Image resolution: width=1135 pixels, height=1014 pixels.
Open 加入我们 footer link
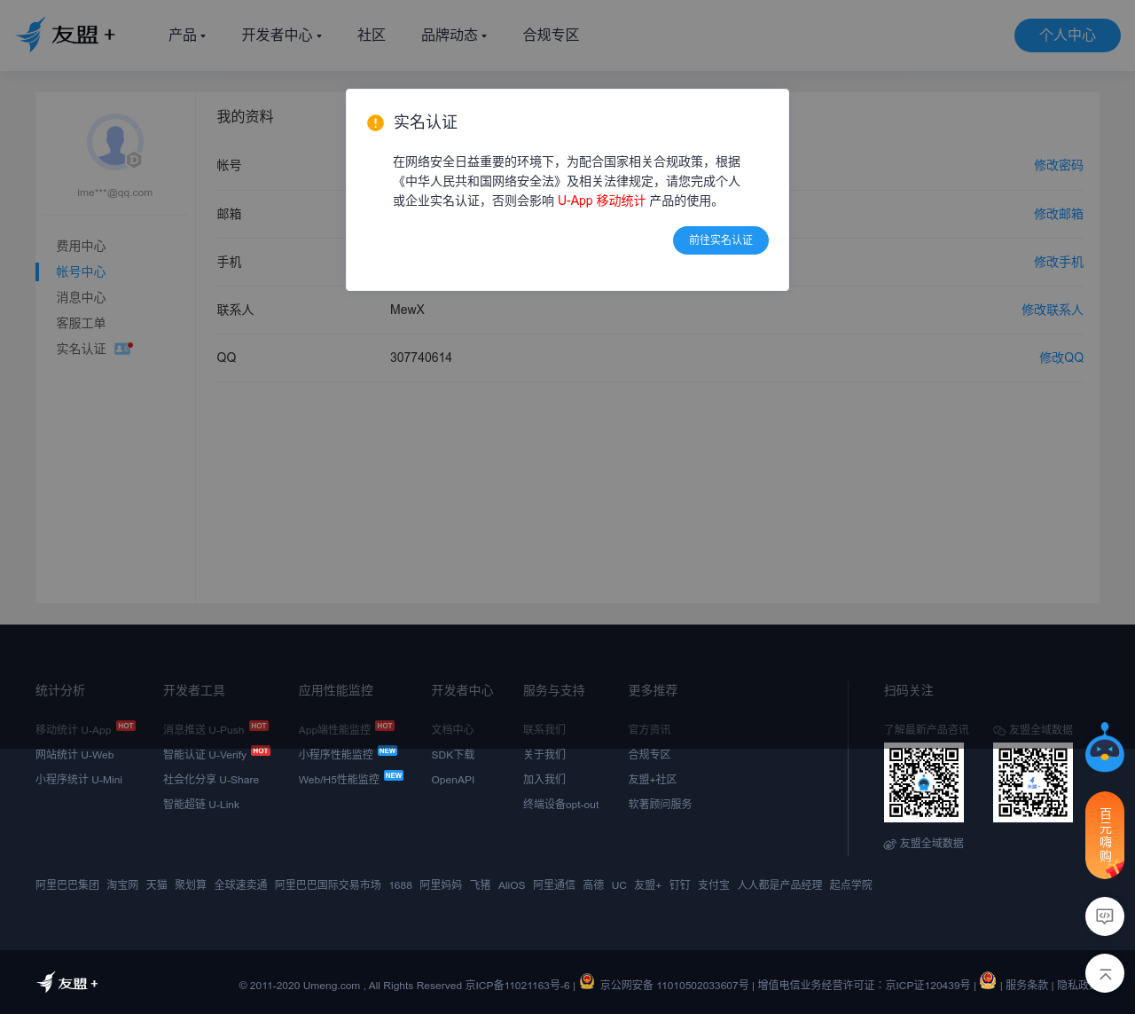pos(544,779)
